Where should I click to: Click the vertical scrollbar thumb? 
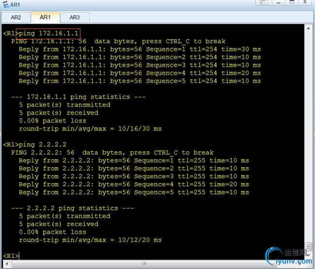click(x=308, y=246)
